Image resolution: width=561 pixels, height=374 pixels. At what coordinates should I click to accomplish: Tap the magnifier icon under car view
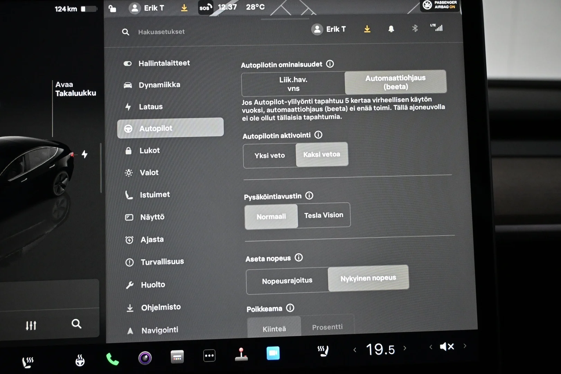tap(77, 324)
